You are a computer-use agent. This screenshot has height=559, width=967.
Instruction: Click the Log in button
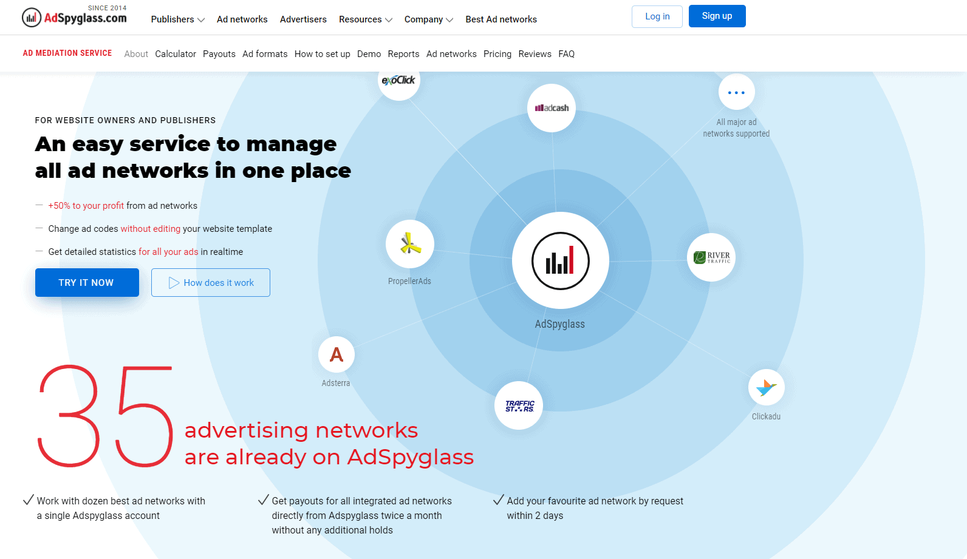[x=657, y=16]
